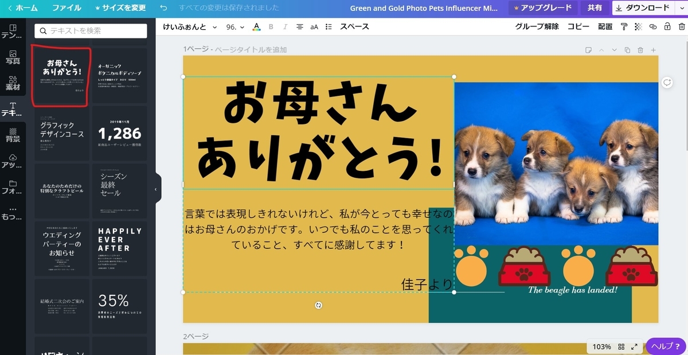Open the font size 96 dropdown

click(x=234, y=26)
